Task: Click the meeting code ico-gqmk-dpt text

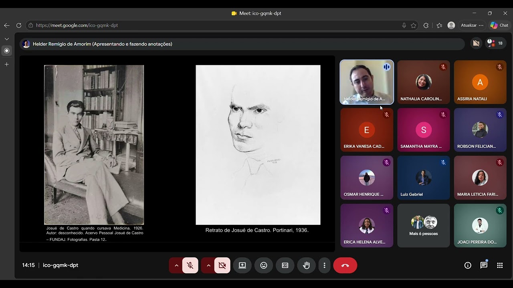Action: [x=61, y=265]
